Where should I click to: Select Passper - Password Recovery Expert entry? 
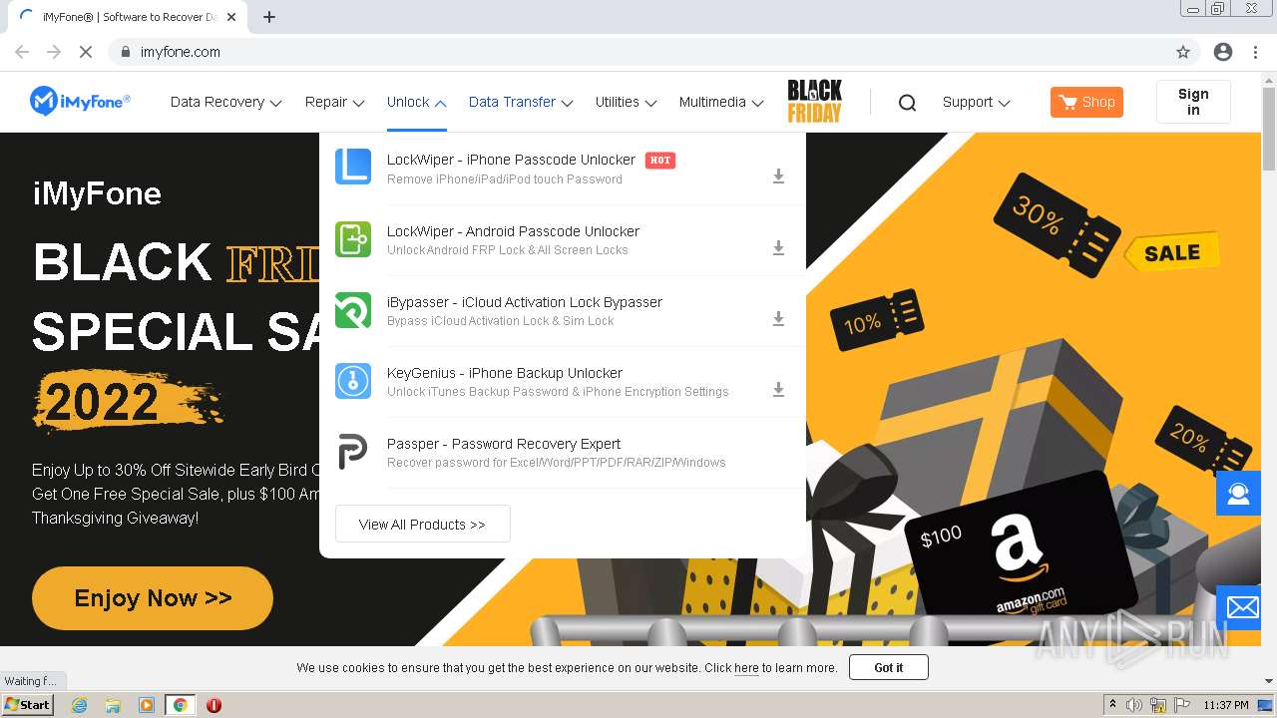504,444
